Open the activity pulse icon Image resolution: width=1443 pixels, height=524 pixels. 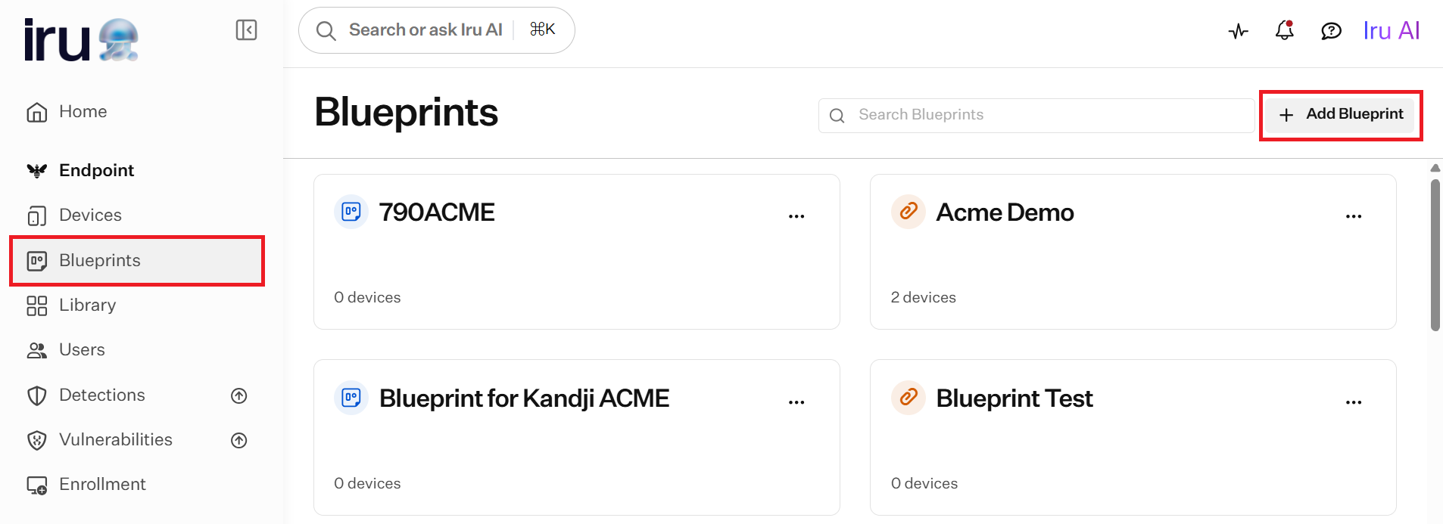pyautogui.click(x=1239, y=31)
